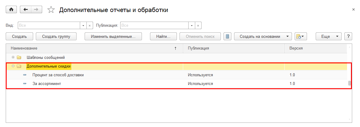Clear the Публикация filter field
The height and width of the screenshot is (127, 360).
tap(198, 26)
